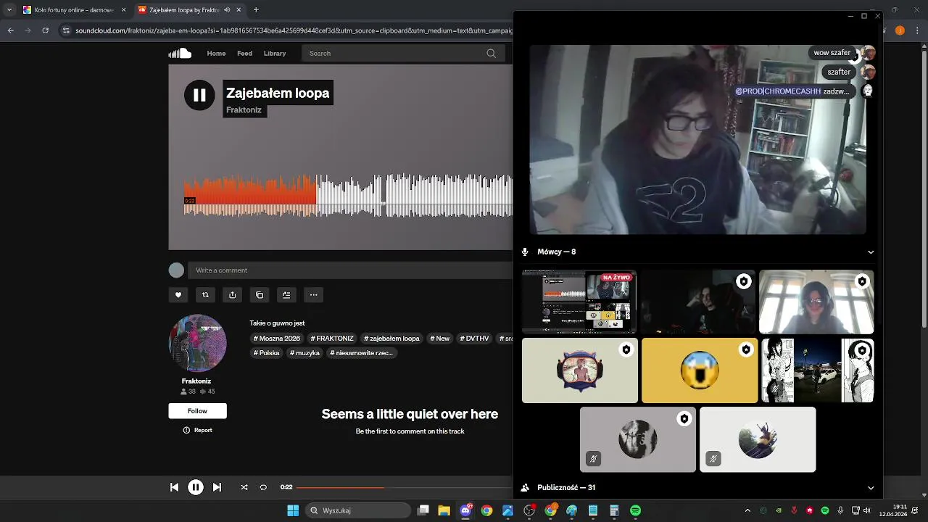
Task: Open the clock showing 19:11
Action: pyautogui.click(x=893, y=510)
